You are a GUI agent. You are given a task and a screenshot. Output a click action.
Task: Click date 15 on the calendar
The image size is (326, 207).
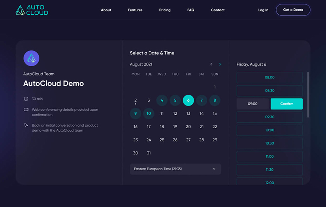(x=215, y=114)
